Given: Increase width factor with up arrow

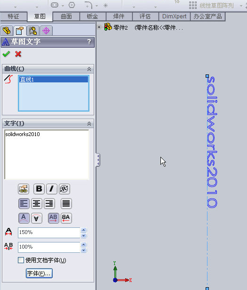Looking at the screenshot, I should point(84,230).
